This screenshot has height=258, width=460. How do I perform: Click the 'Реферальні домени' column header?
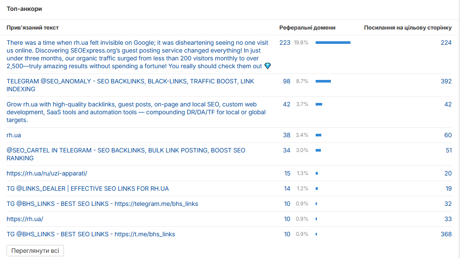coord(307,27)
